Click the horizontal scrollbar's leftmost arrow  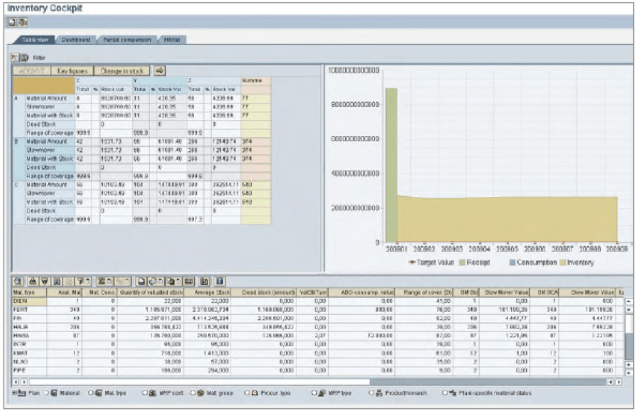click(x=16, y=382)
